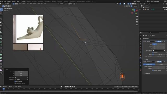Switch to edge select mode
167x94 pixels.
[15, 4]
